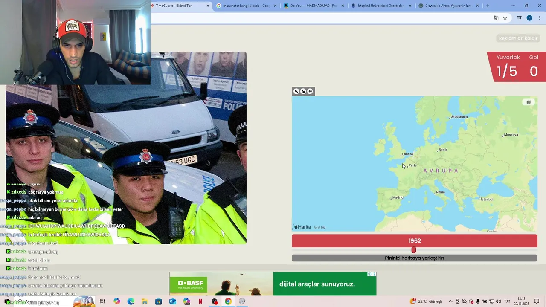Open a new browser tab
The image size is (546, 307).
pyautogui.click(x=488, y=6)
